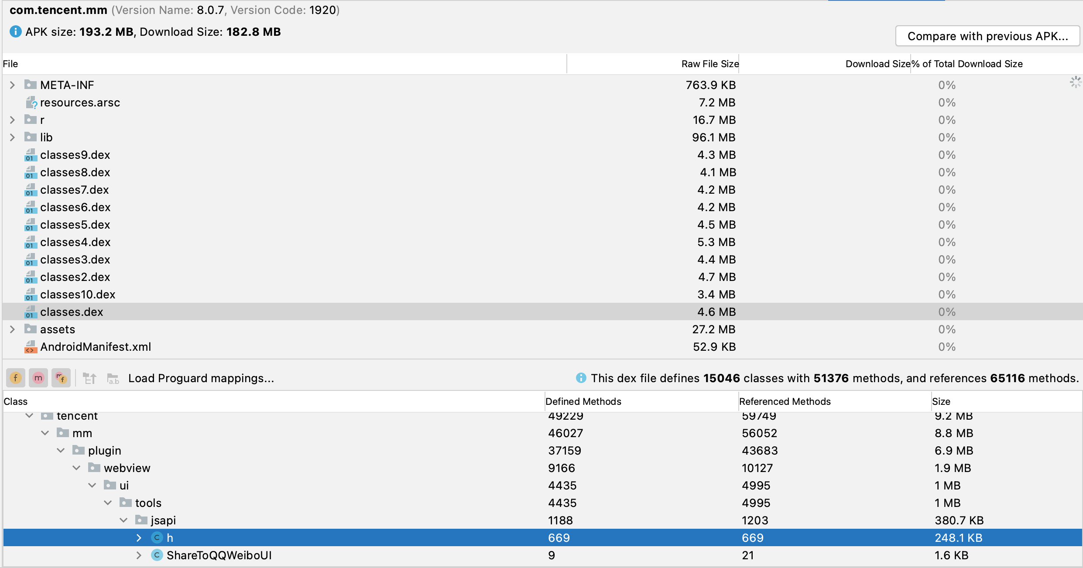Select the ShareToQQWeiboUI class name

coord(219,555)
